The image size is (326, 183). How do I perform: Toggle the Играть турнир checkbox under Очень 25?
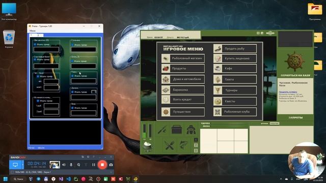pos(72,61)
